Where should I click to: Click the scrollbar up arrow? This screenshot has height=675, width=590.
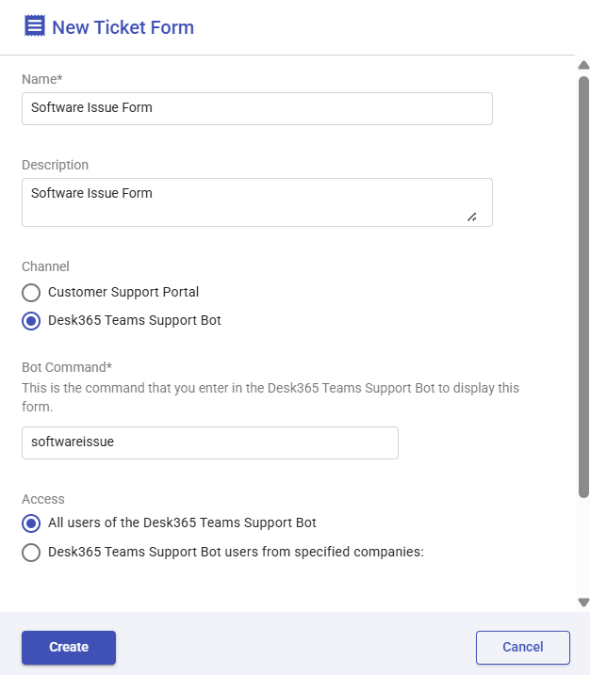(583, 65)
